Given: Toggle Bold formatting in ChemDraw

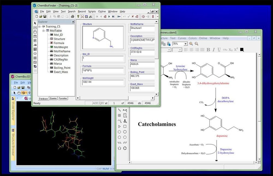Looking at the screenshot, I should (208, 50).
